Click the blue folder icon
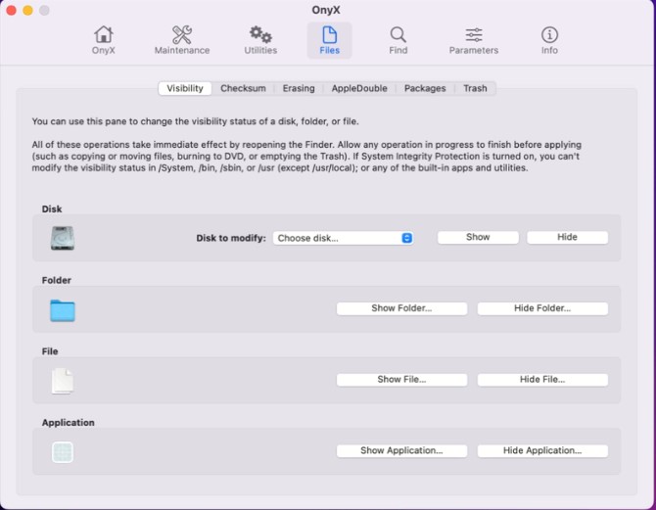 (x=63, y=310)
